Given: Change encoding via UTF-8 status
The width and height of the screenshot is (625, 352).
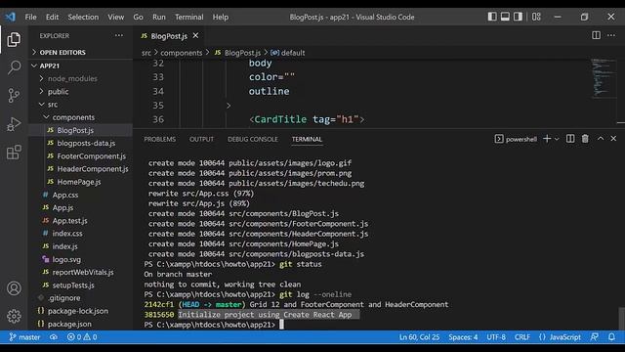Looking at the screenshot, I should 496,337.
